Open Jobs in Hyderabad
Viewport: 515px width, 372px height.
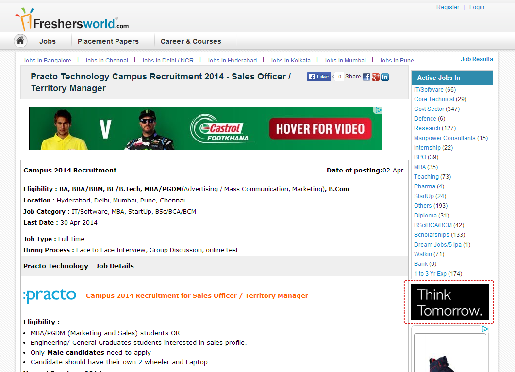[232, 60]
